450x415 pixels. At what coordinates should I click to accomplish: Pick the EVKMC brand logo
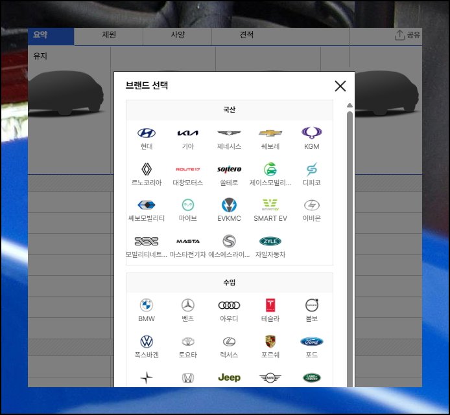point(229,205)
